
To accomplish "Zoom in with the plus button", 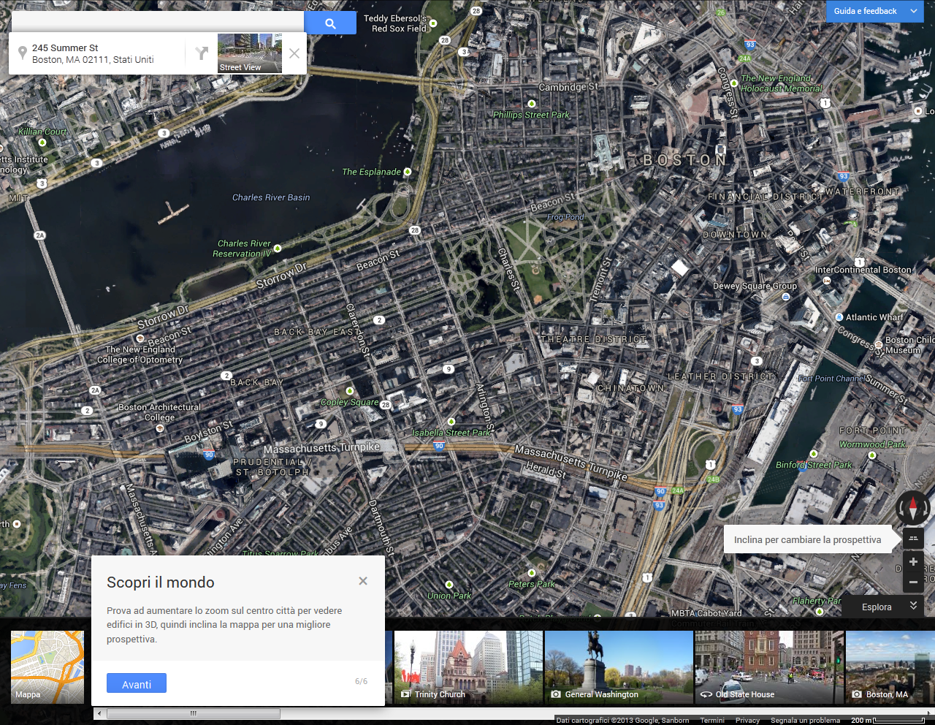I will point(913,561).
